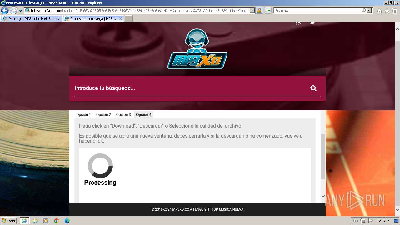
Task: Select the Opción 1 tab
Action: click(83, 115)
